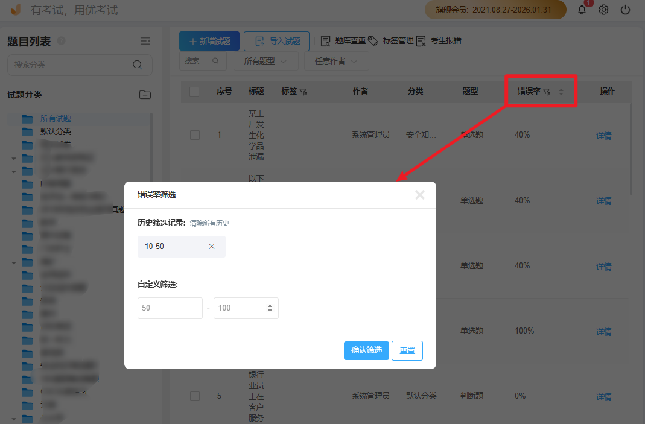Click the add-category plus icon beside 试题分类
645x424 pixels.
[145, 95]
